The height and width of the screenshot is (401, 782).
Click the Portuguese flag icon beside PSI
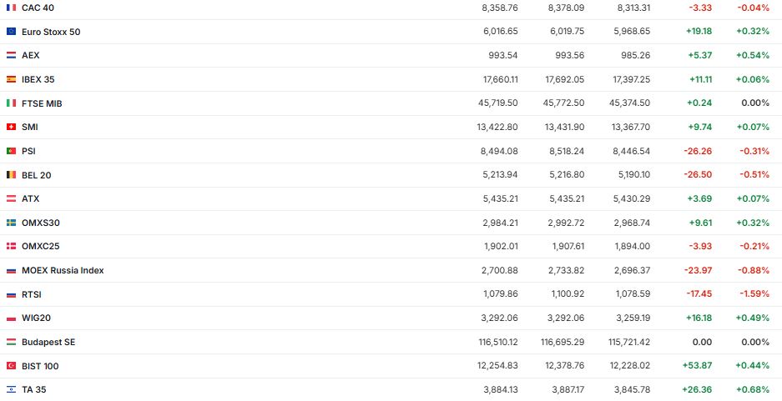tap(11, 151)
